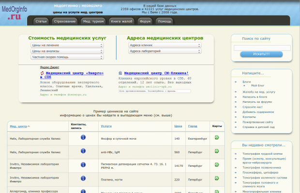The height and width of the screenshot is (193, 300).
Task: Visit the Форум tab
Action: click(x=145, y=21)
